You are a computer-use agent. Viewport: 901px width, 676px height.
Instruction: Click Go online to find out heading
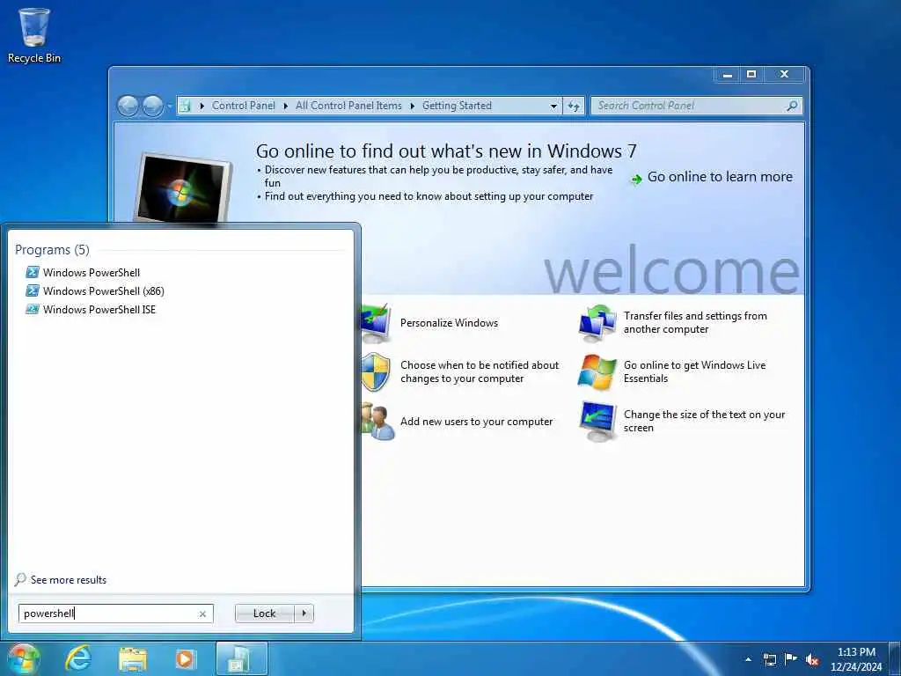[446, 151]
